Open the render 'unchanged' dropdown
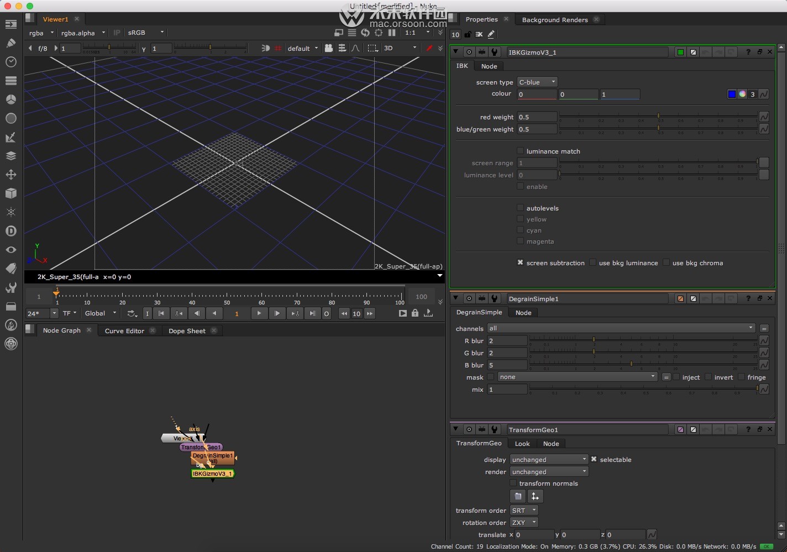Viewport: 787px width, 552px height. [549, 471]
